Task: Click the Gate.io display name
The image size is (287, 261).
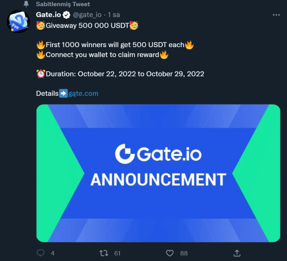Action: [x=48, y=15]
